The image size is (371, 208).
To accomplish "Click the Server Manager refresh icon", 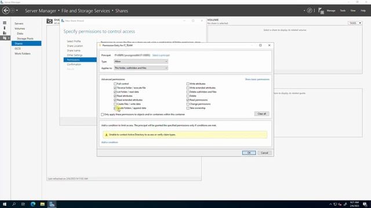I will pos(310,10).
